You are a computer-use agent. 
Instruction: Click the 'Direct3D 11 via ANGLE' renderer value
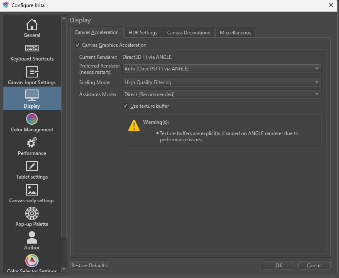[x=147, y=57]
